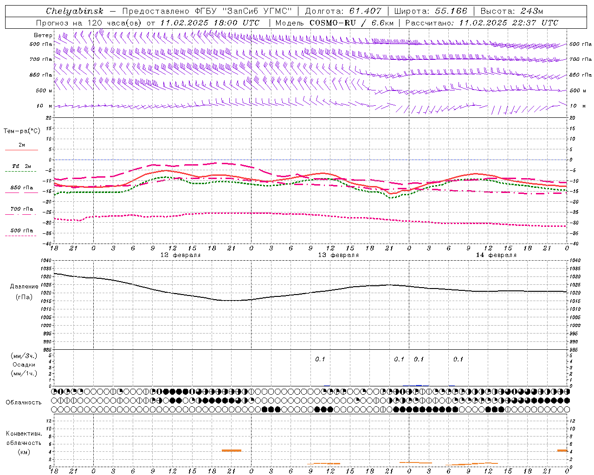Image resolution: width=594 pixels, height=475 pixels.
Task: Click the "Chelyabinsk" station title
Action: point(75,11)
